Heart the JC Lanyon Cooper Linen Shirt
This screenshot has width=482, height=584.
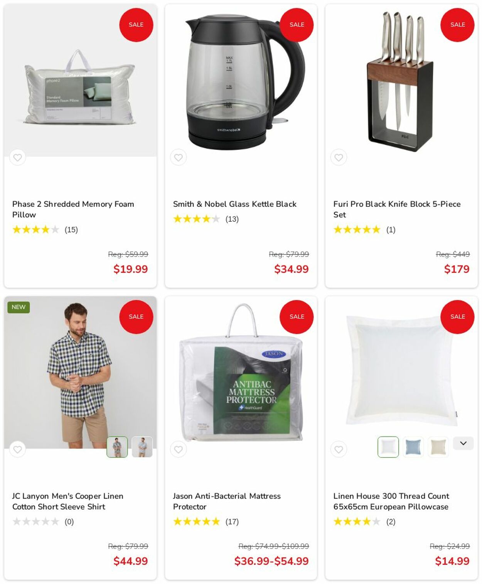coord(17,449)
